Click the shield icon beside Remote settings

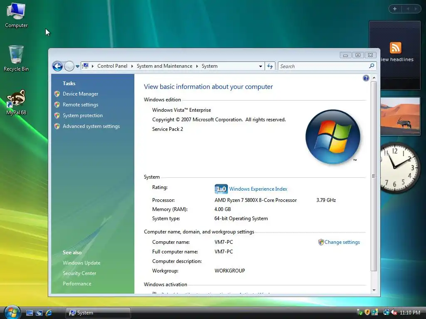(57, 104)
